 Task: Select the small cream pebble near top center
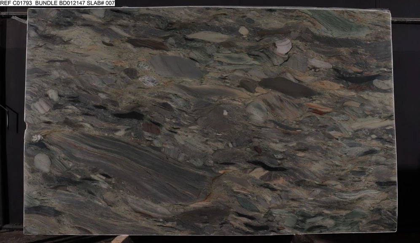(243, 31)
